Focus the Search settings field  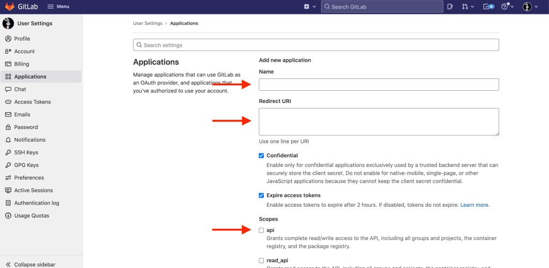click(x=316, y=45)
